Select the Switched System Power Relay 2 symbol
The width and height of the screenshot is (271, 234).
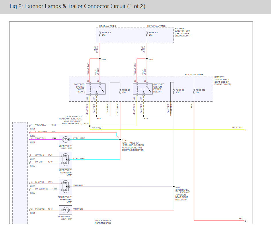point(95,89)
